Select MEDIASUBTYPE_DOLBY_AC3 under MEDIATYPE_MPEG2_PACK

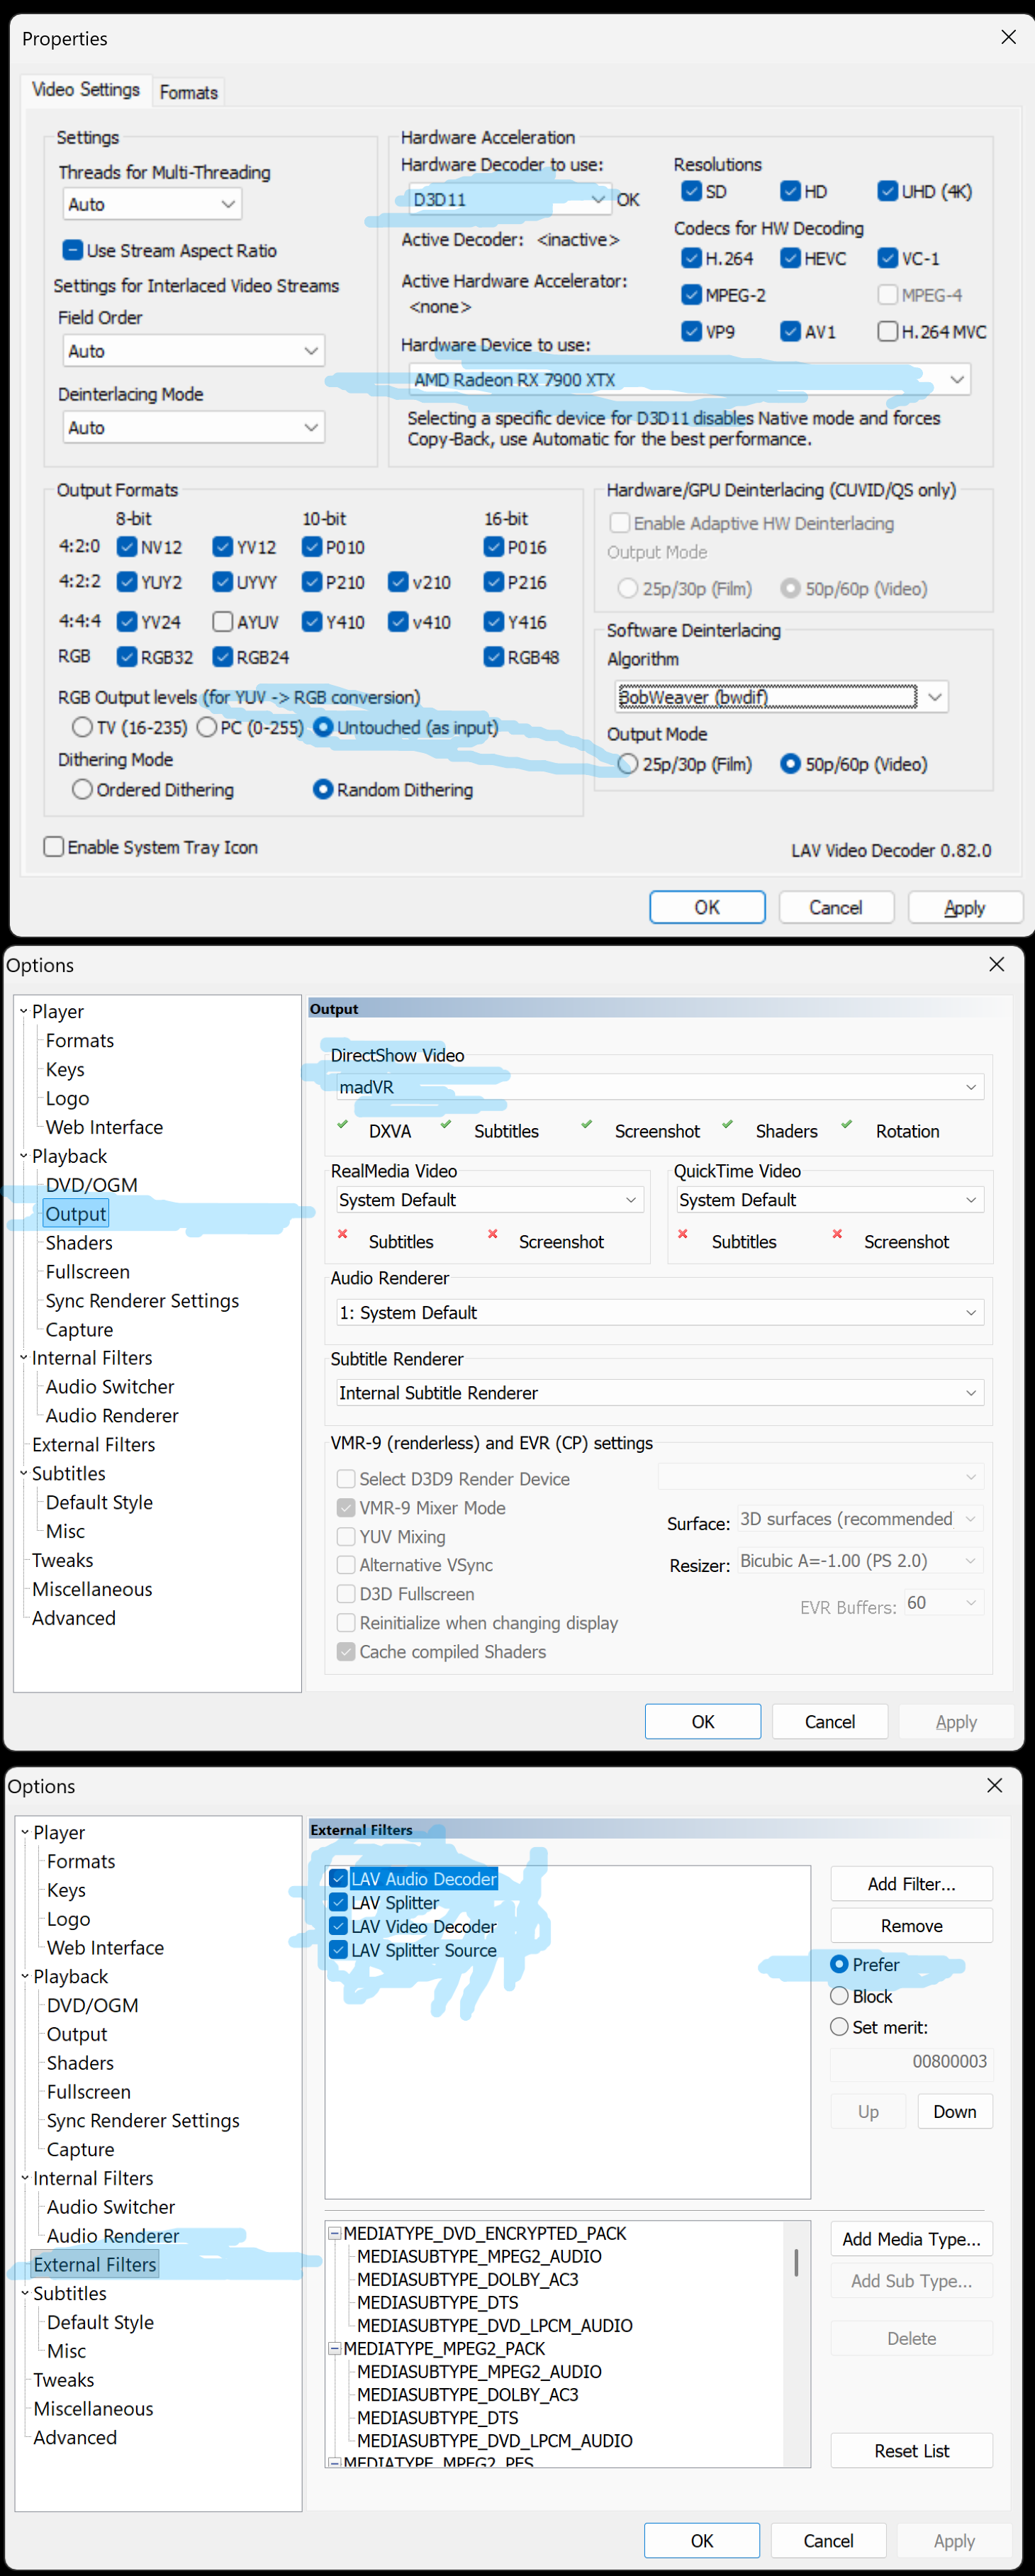[x=468, y=2394]
